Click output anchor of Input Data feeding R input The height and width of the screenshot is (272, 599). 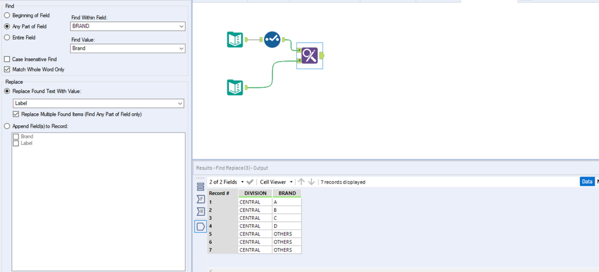click(246, 87)
